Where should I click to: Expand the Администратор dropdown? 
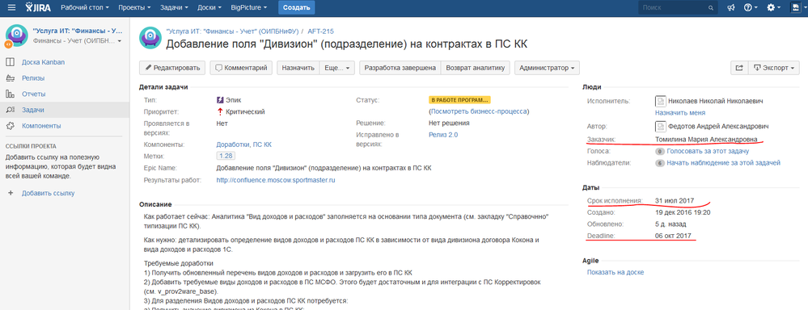(x=547, y=68)
